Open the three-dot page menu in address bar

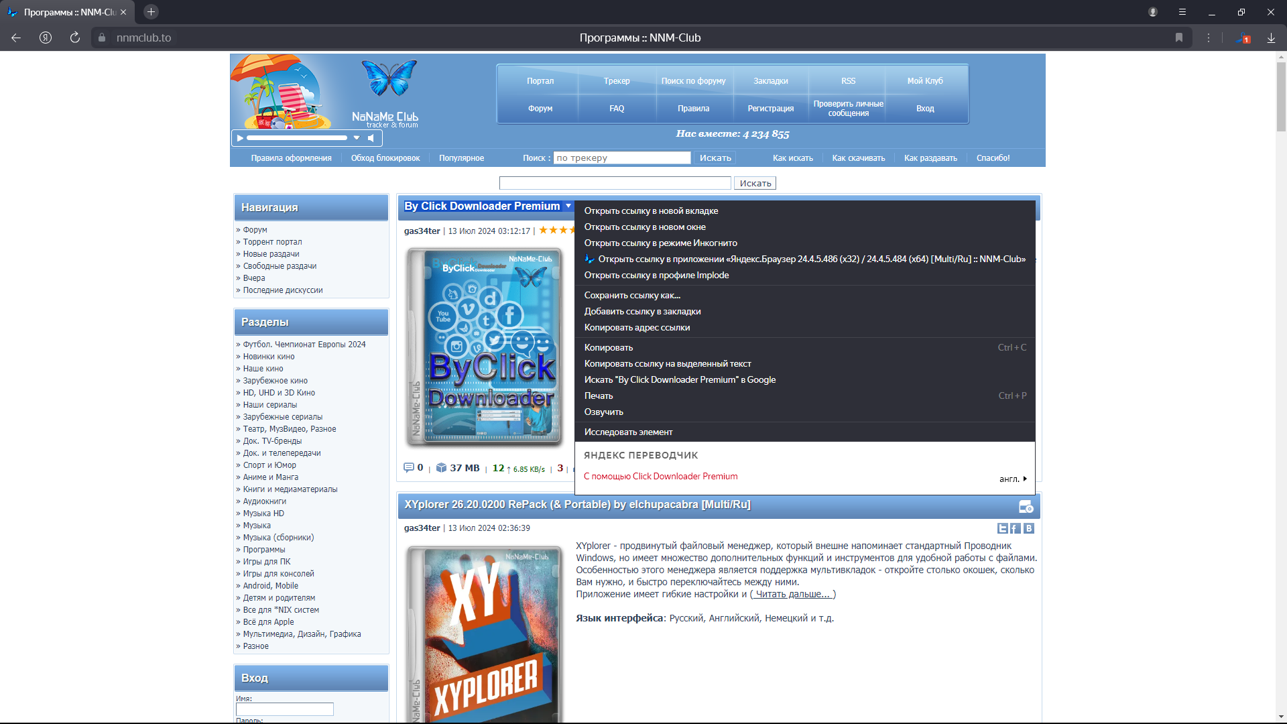pyautogui.click(x=1209, y=38)
